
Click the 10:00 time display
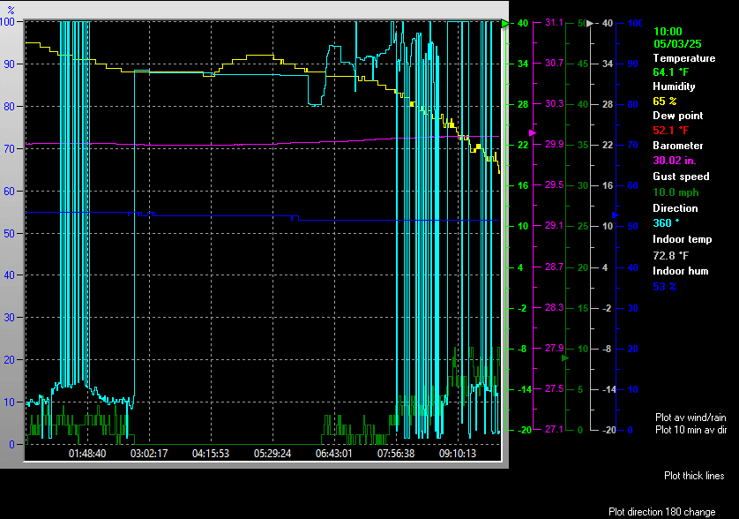tap(668, 32)
